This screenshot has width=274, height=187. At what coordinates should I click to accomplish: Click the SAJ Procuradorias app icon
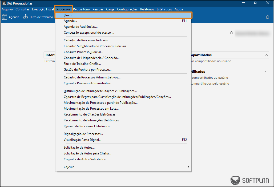coord(4,3)
